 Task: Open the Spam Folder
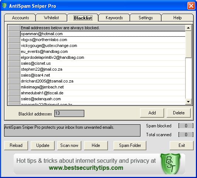pyautogui.click(x=130, y=145)
